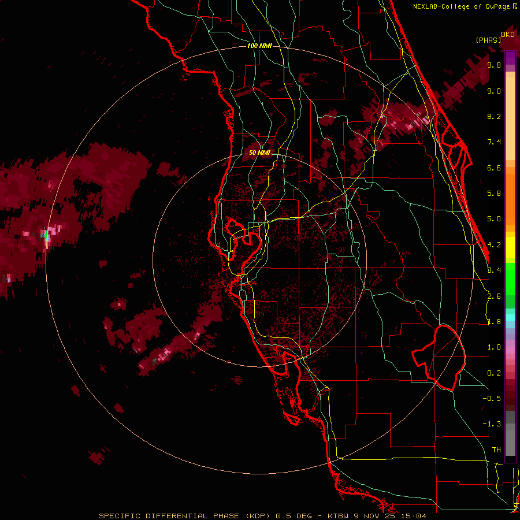This screenshot has width=520, height=520.
Task: Click the green KDP pixel in western echo
Action: coord(46,236)
